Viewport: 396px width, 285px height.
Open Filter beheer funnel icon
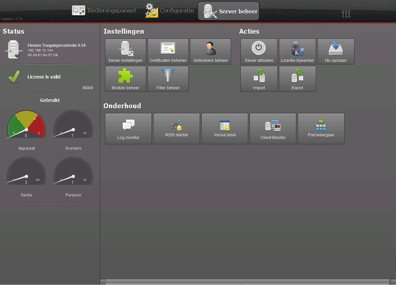point(168,79)
